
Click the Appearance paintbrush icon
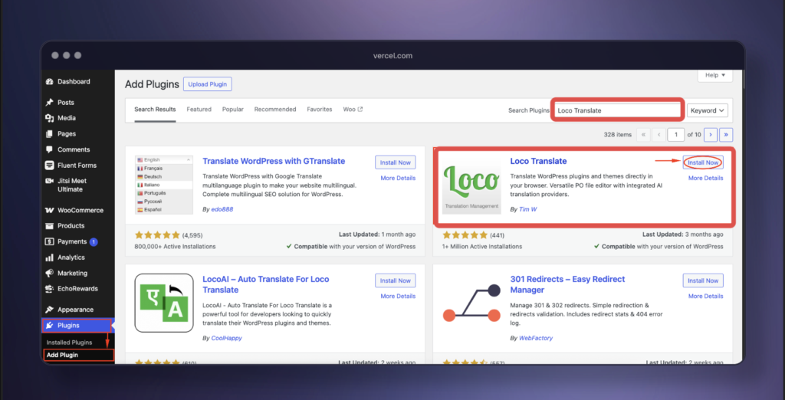point(49,310)
